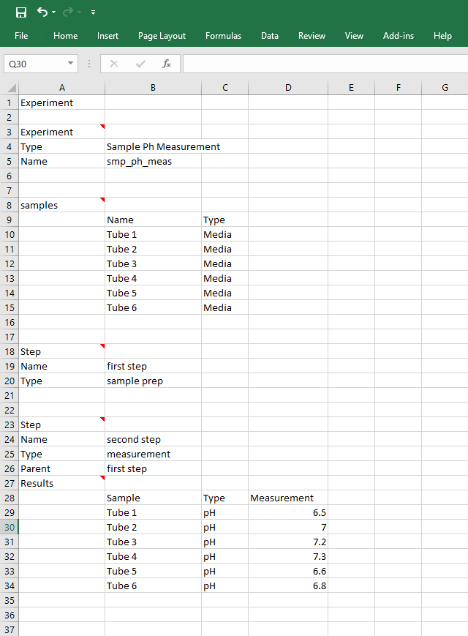The width and height of the screenshot is (468, 636).
Task: Click the Results cell with comment marker
Action: pyautogui.click(x=61, y=483)
